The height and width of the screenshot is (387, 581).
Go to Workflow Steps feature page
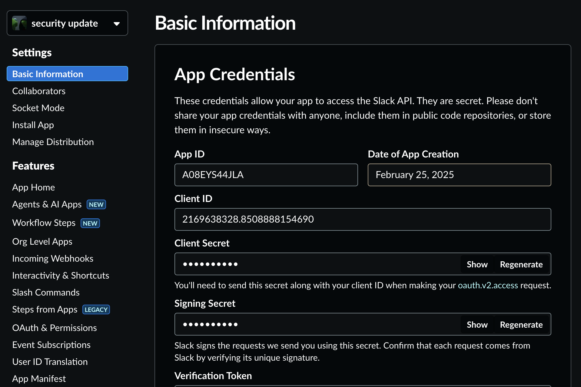[44, 223]
